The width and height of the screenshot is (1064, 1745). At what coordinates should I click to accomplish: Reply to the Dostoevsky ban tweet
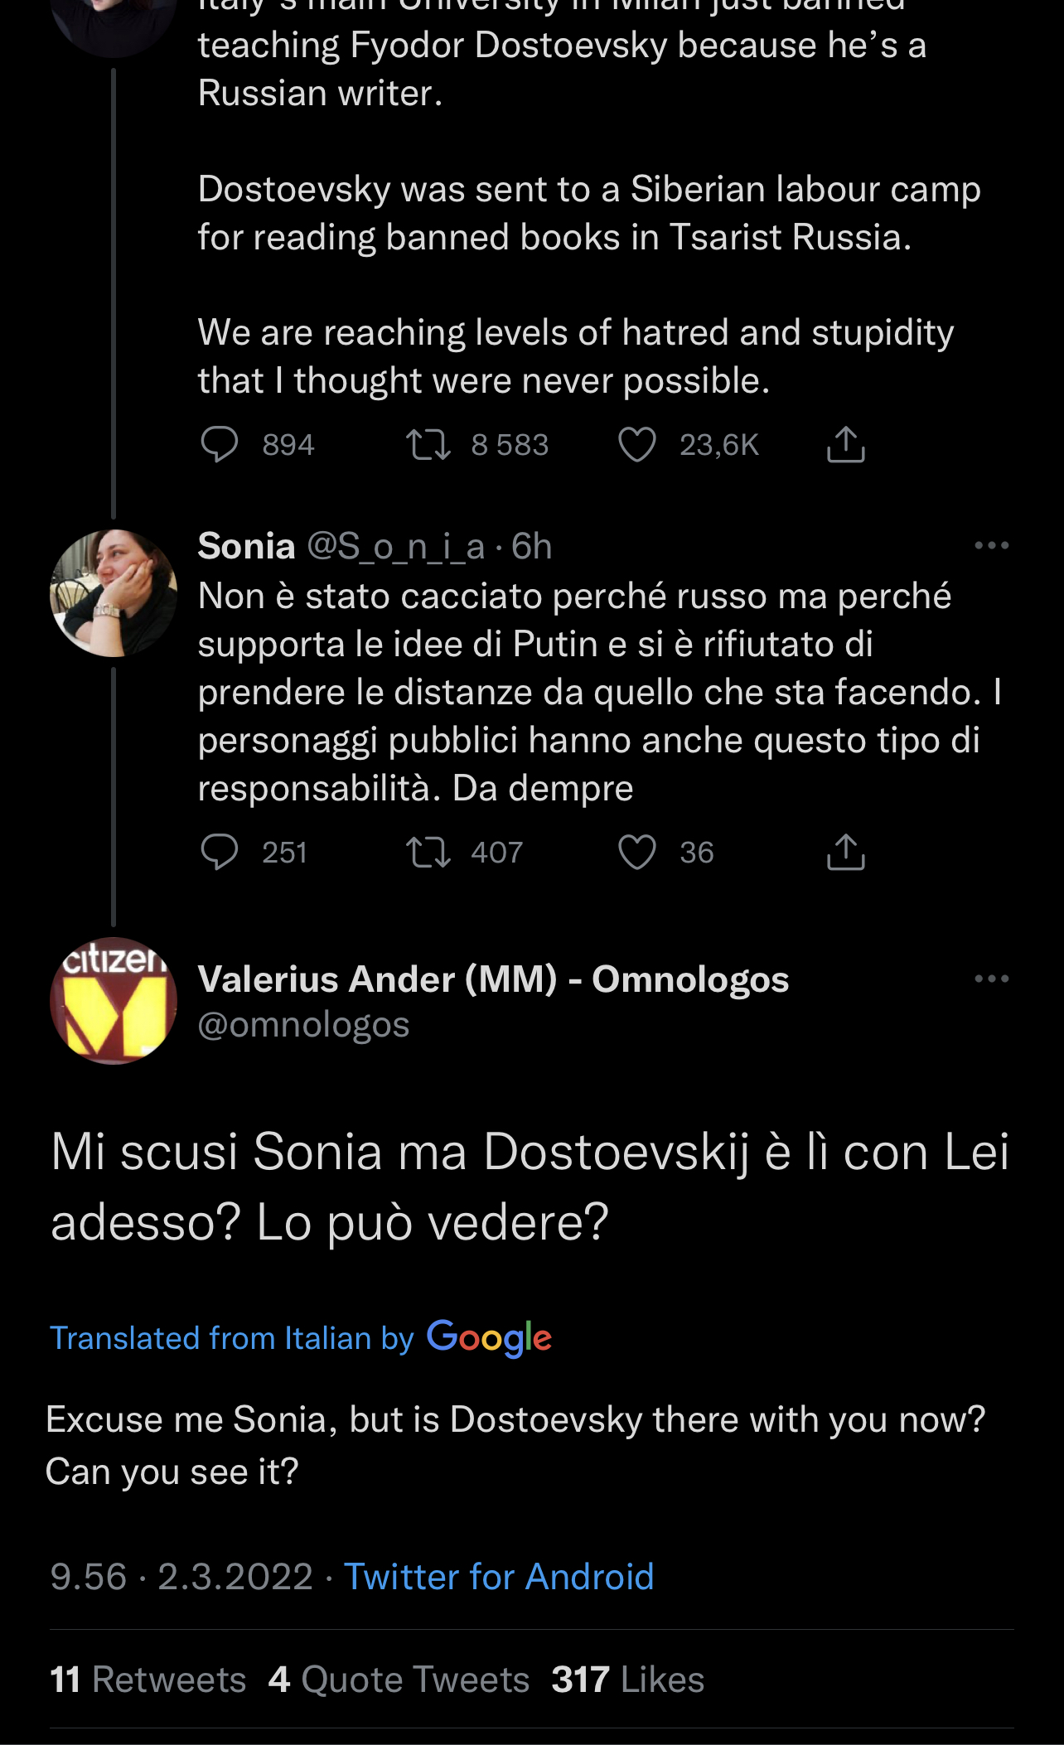220,445
